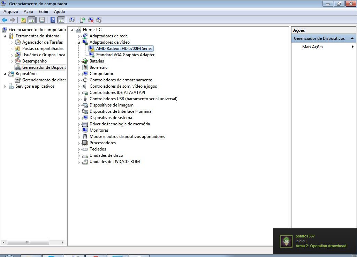This screenshot has width=357, height=257.
Task: Collapse the Adaptadores de vídeo category
Action: pos(79,42)
